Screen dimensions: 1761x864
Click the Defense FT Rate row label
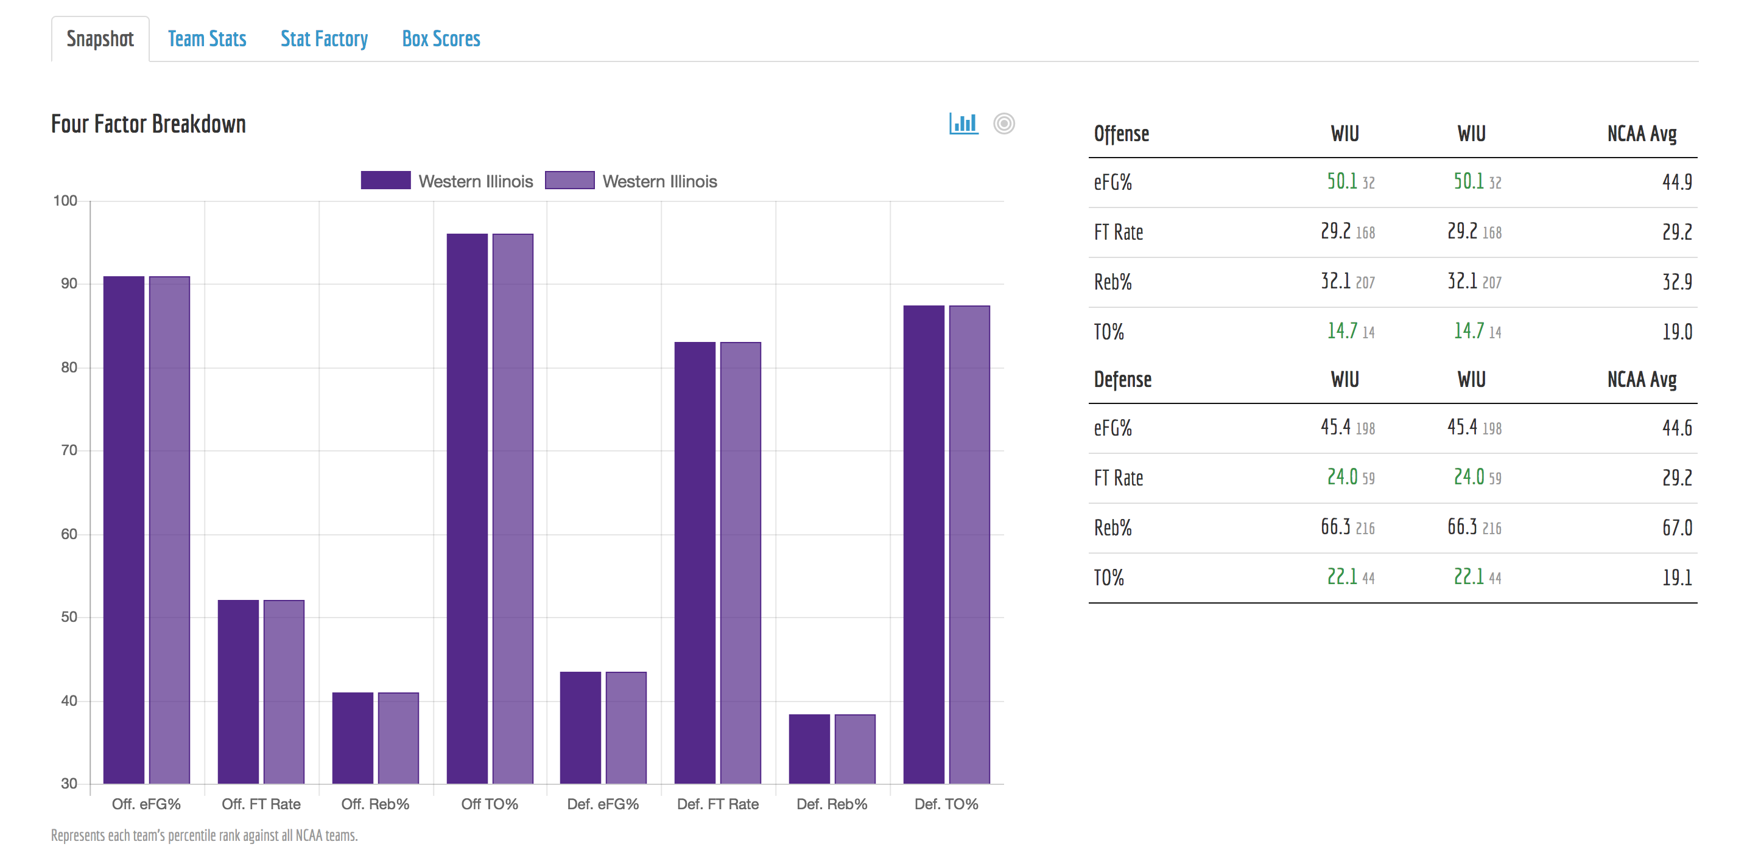1119,478
